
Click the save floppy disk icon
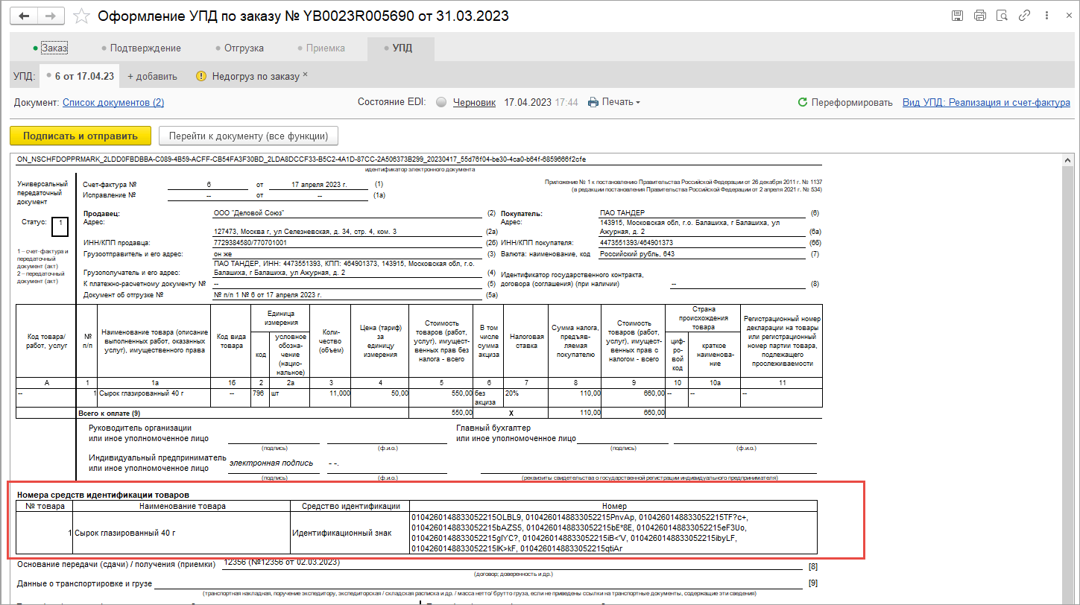pos(959,16)
